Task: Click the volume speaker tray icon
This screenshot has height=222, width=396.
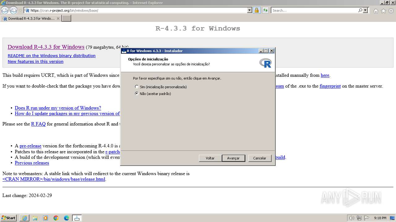Action: pyautogui.click(x=351, y=218)
